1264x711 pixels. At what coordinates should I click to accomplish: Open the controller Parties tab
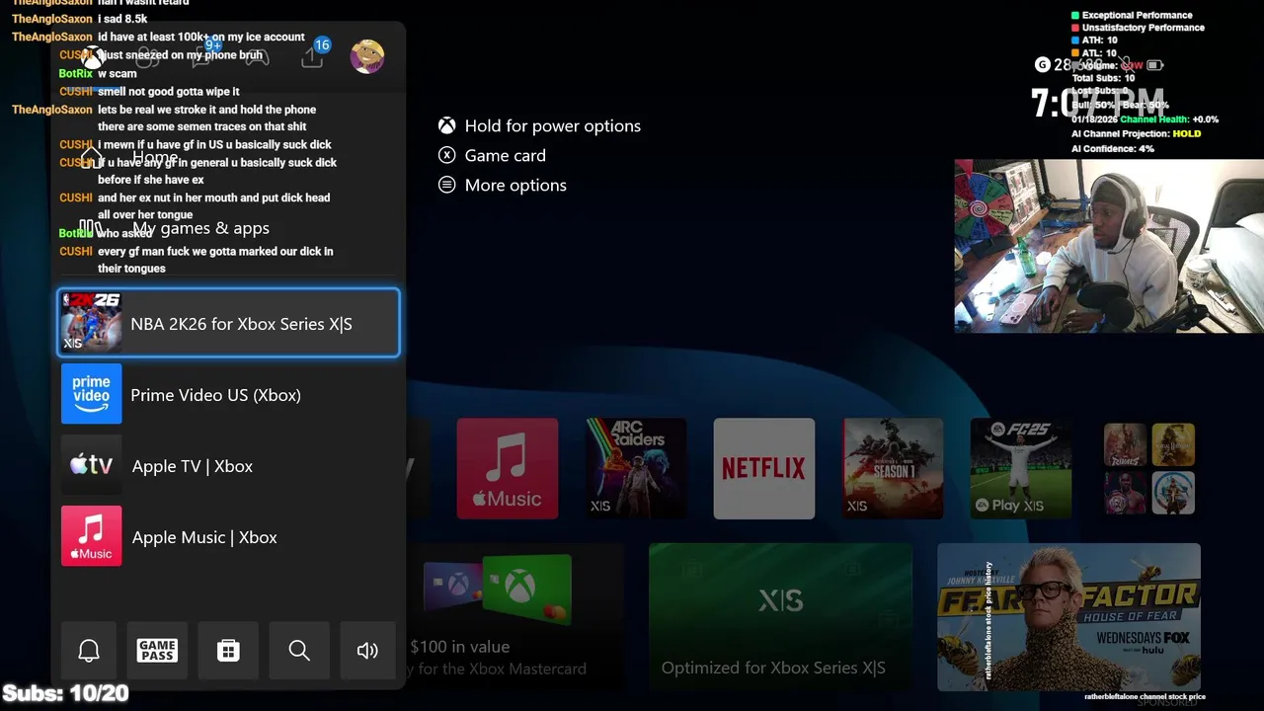(x=257, y=57)
